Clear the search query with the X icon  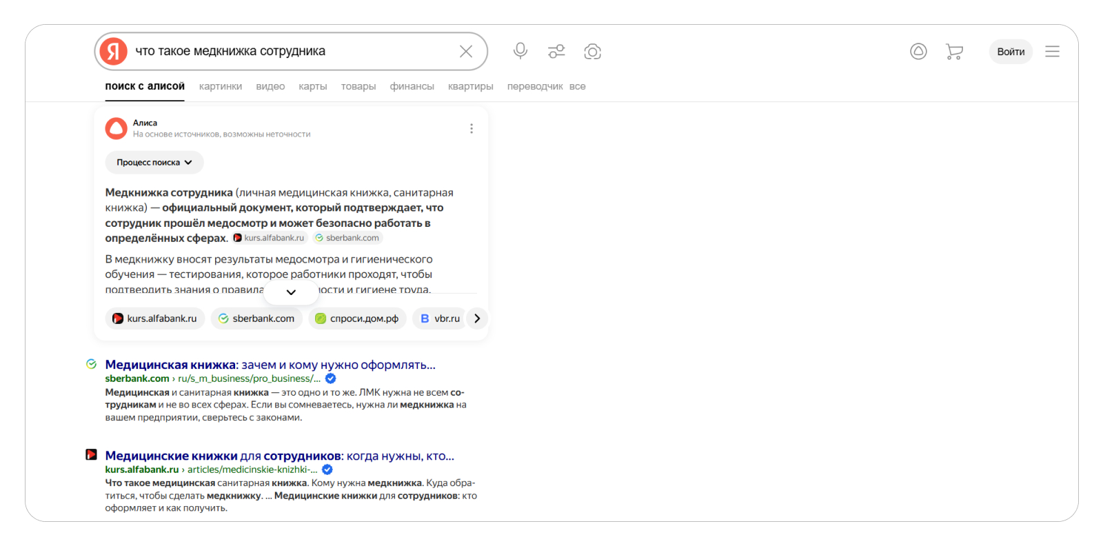tap(466, 52)
